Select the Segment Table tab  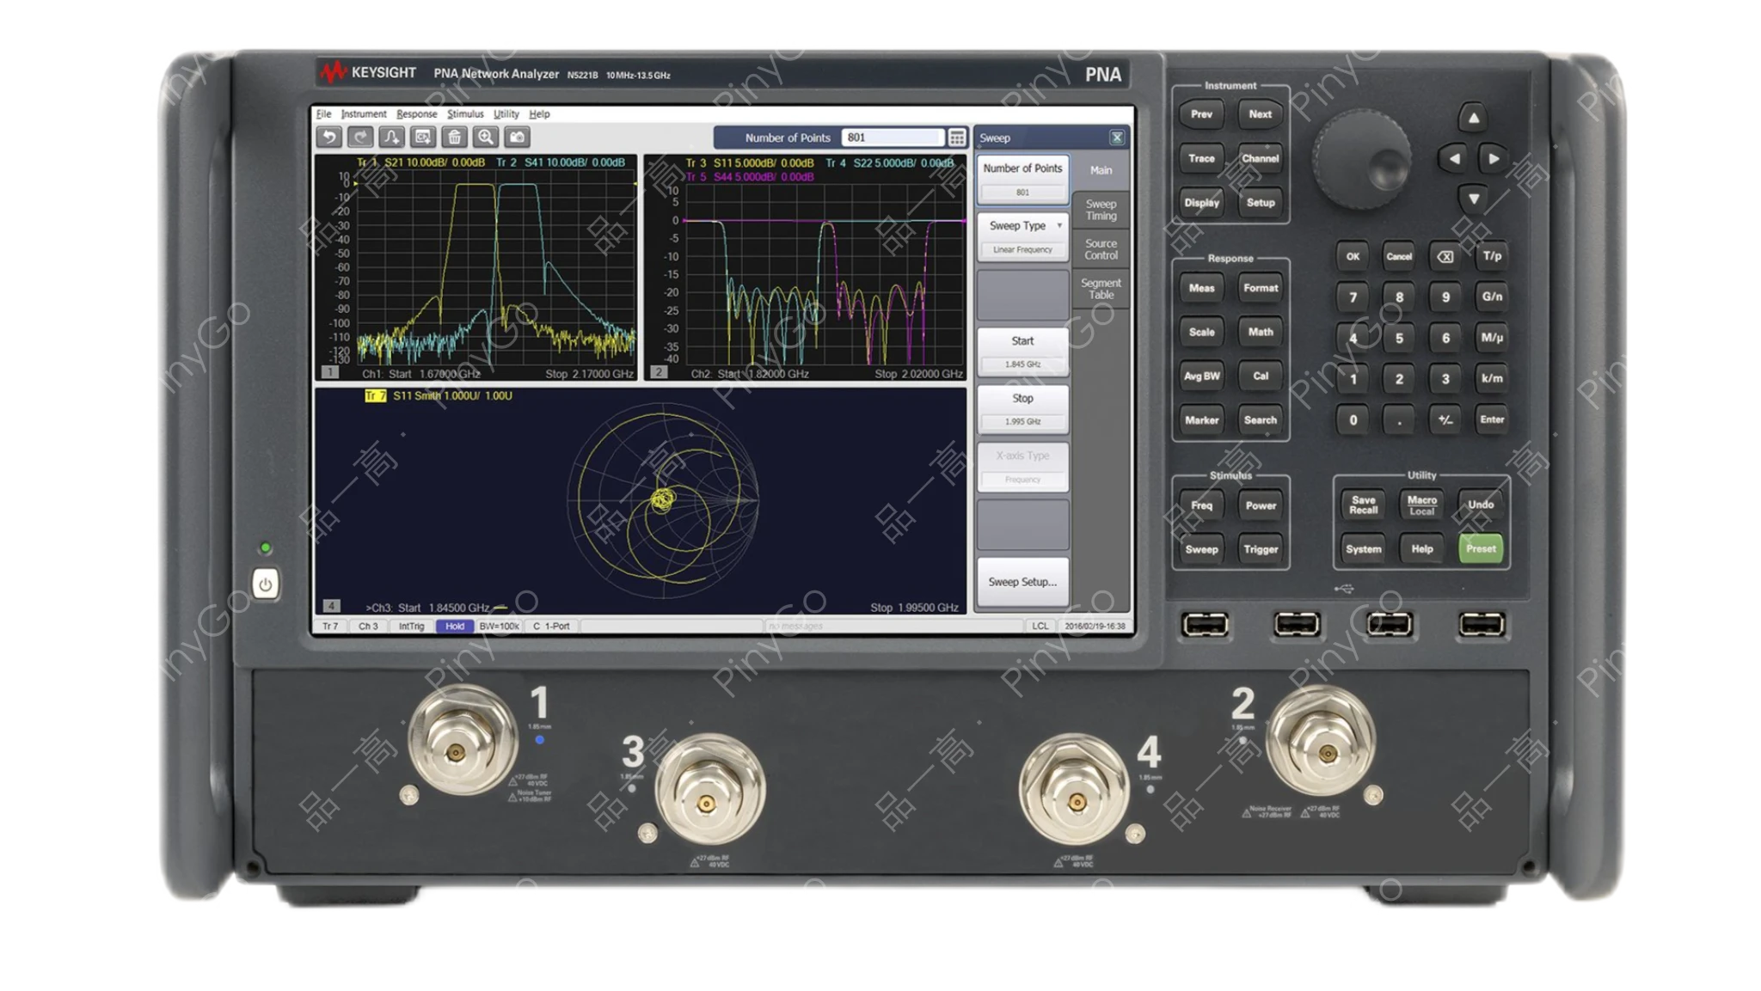(1101, 289)
